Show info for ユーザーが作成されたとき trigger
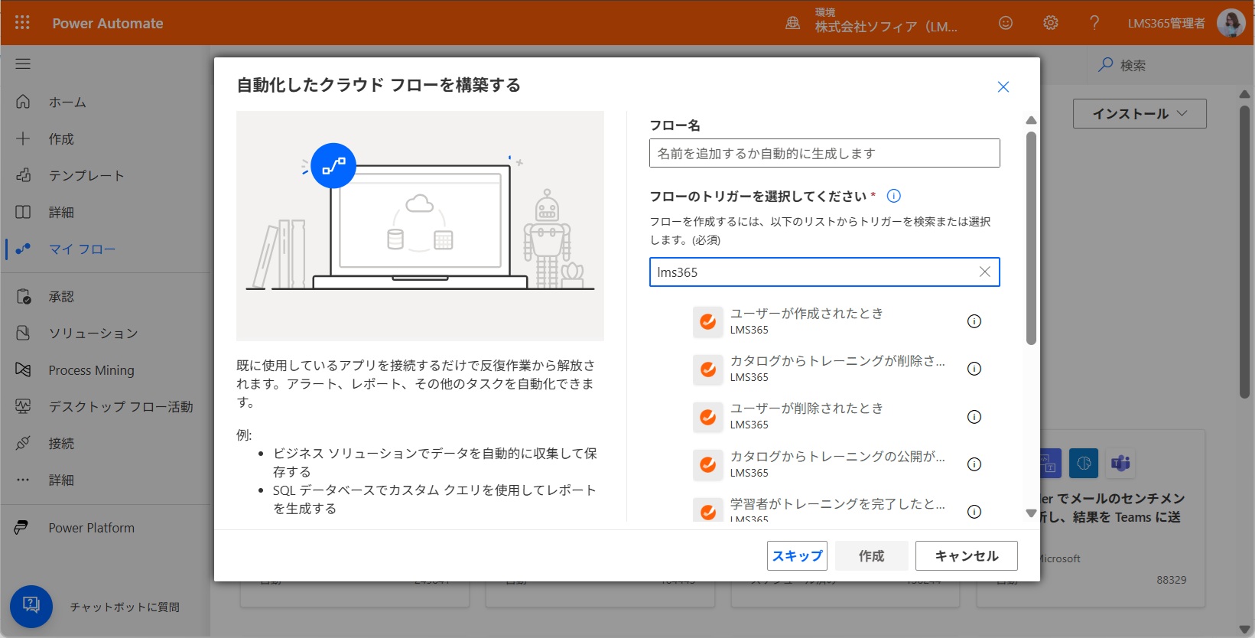This screenshot has height=638, width=1255. coord(974,321)
